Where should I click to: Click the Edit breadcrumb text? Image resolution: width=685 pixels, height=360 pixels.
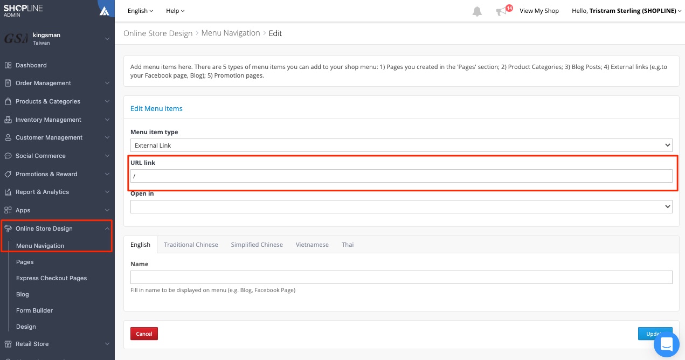[x=275, y=33]
